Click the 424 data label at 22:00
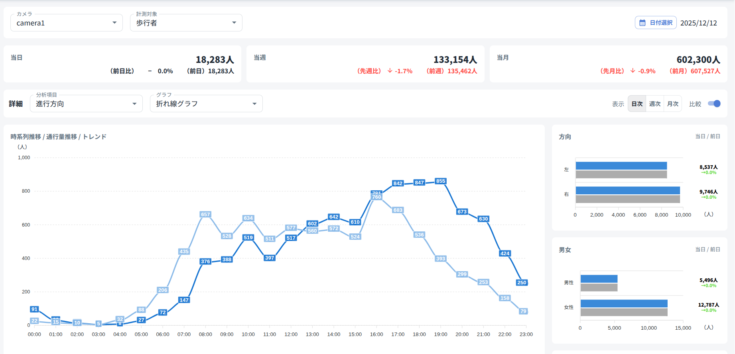Image resolution: width=735 pixels, height=354 pixels. click(505, 254)
